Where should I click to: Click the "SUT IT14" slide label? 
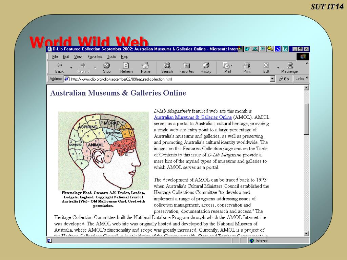pyautogui.click(x=327, y=7)
